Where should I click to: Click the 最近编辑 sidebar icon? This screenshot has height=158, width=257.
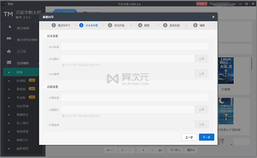click(10, 27)
